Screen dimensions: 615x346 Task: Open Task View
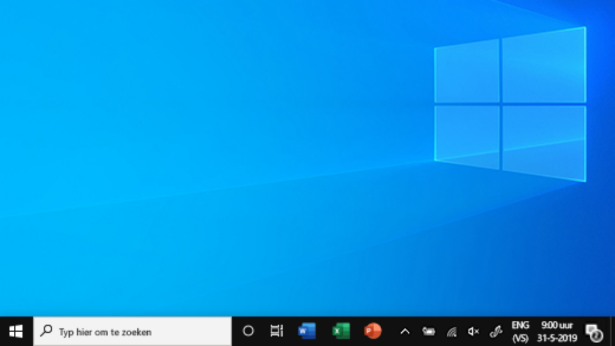(x=276, y=330)
